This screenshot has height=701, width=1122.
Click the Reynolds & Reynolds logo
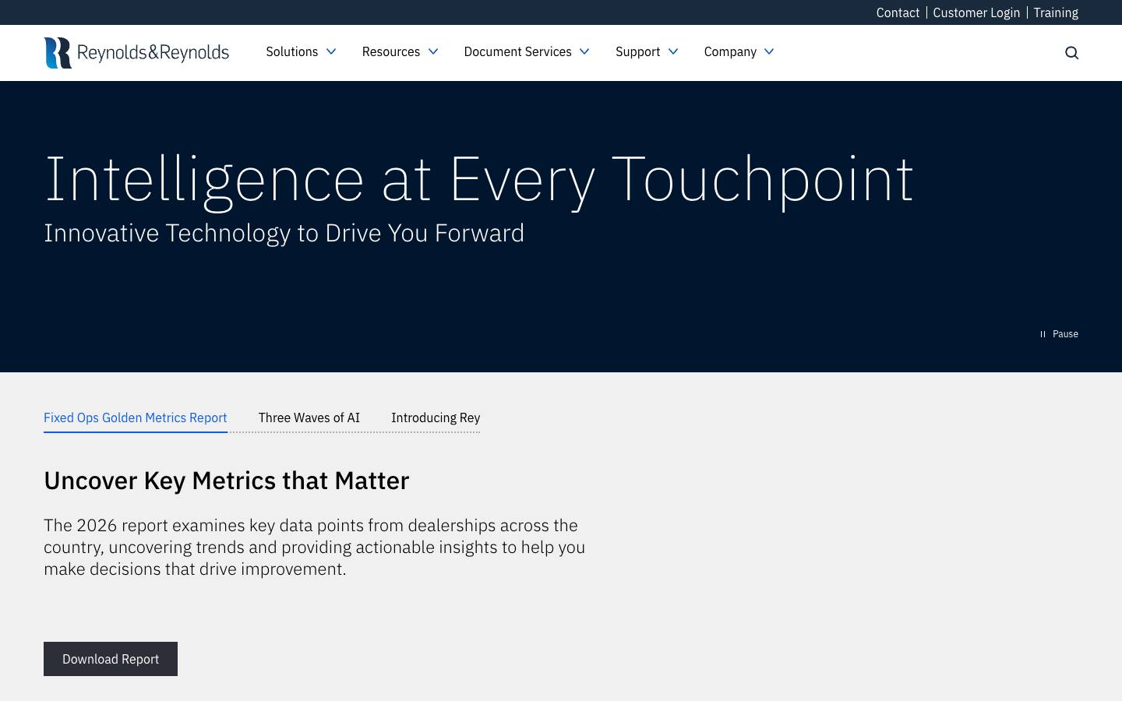pos(136,53)
